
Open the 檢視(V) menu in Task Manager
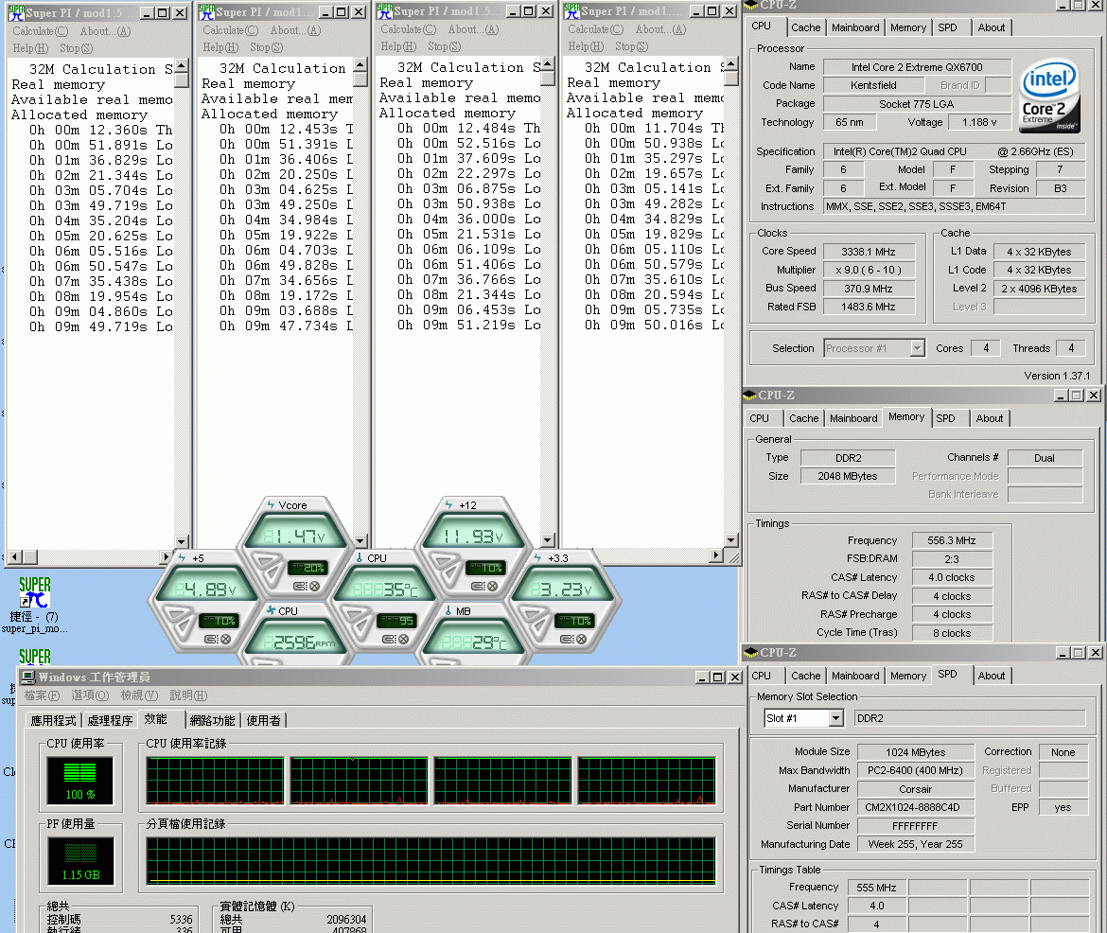coord(139,695)
